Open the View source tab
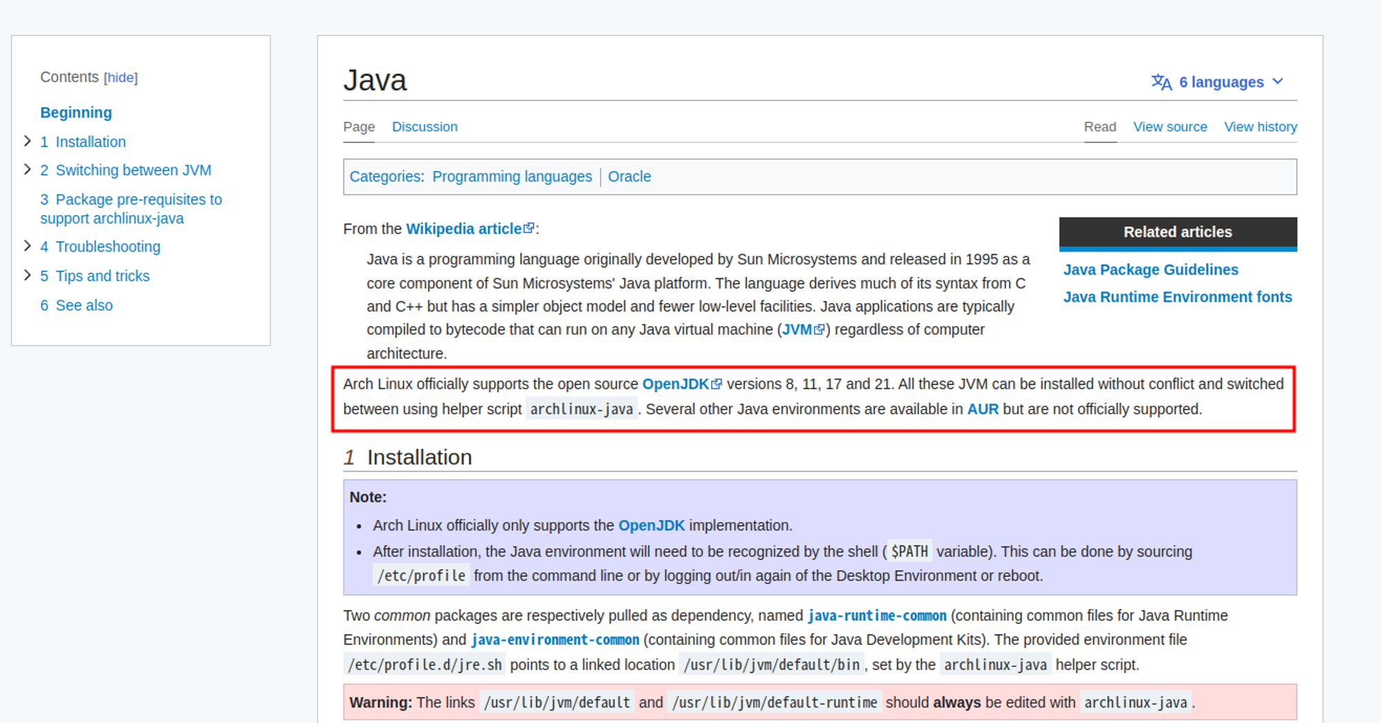The height and width of the screenshot is (723, 1382). point(1169,127)
